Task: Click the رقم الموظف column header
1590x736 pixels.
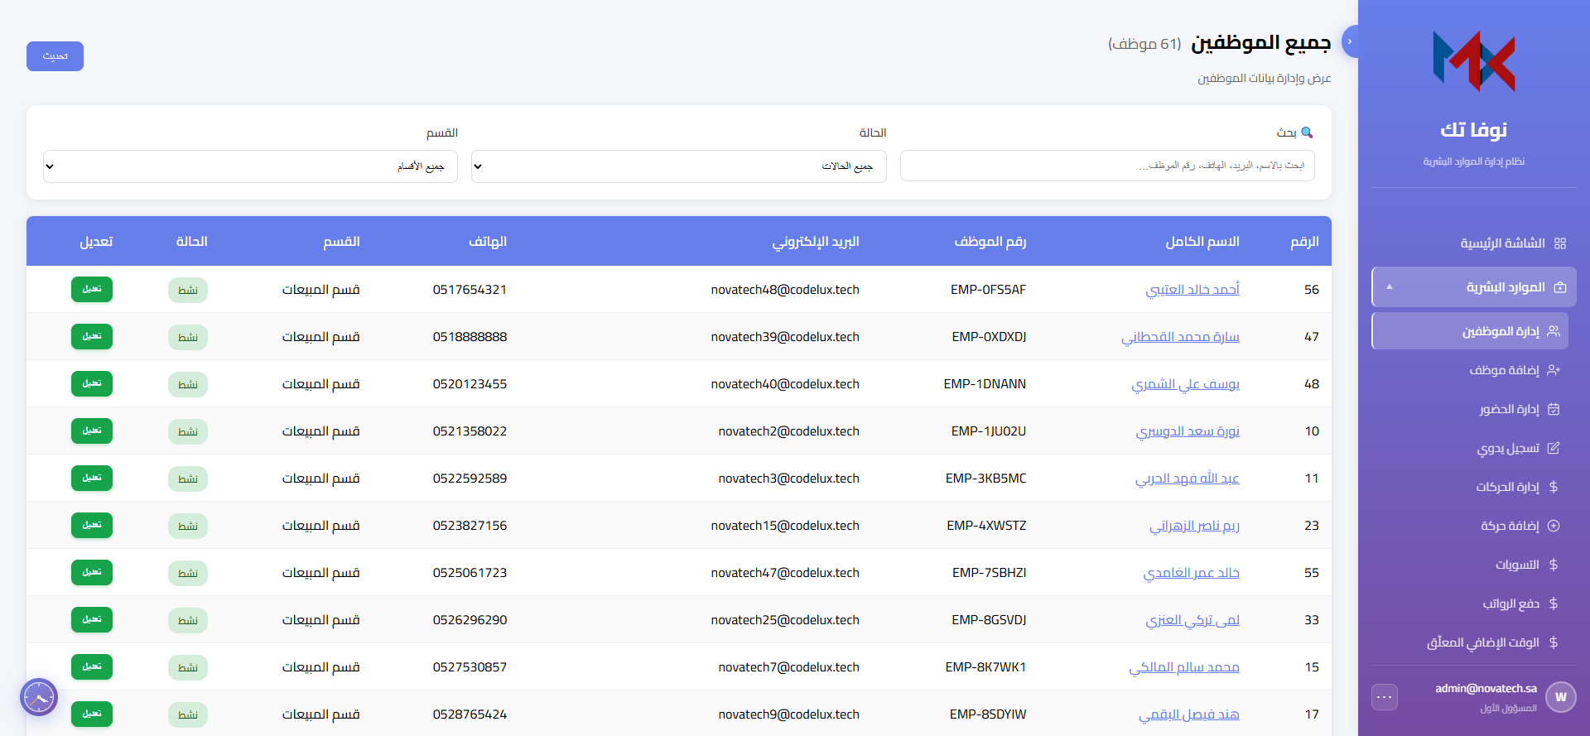Action: coord(990,241)
